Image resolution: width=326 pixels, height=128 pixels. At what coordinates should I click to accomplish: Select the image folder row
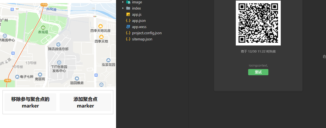[x=152, y=2]
